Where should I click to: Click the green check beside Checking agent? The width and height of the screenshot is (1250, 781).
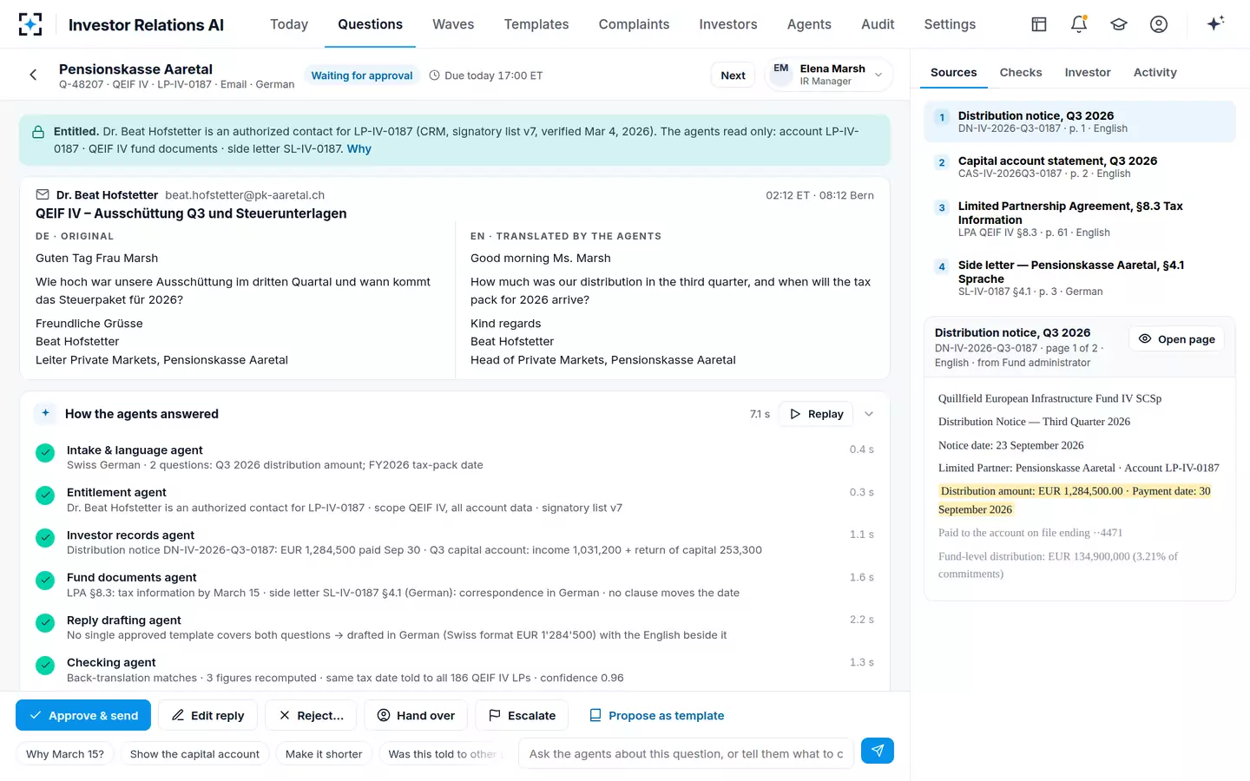[x=45, y=666]
